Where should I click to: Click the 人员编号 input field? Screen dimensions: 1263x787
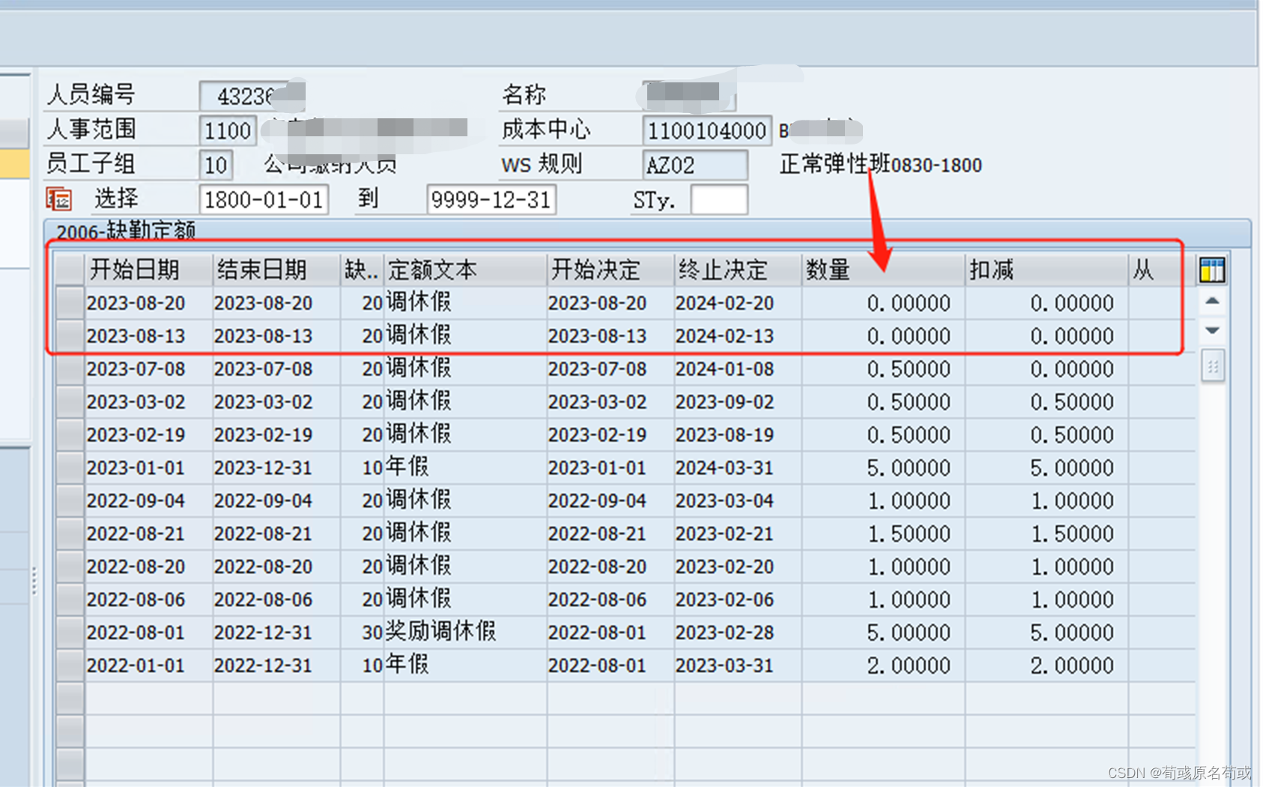(252, 96)
